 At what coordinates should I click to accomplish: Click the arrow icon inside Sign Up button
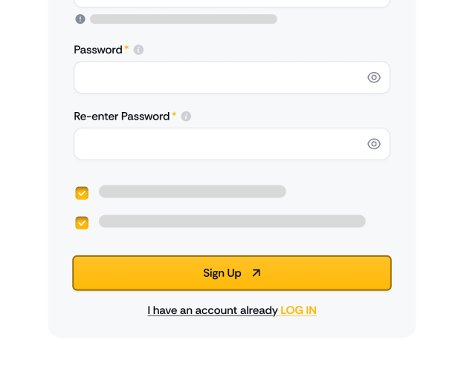tap(256, 273)
